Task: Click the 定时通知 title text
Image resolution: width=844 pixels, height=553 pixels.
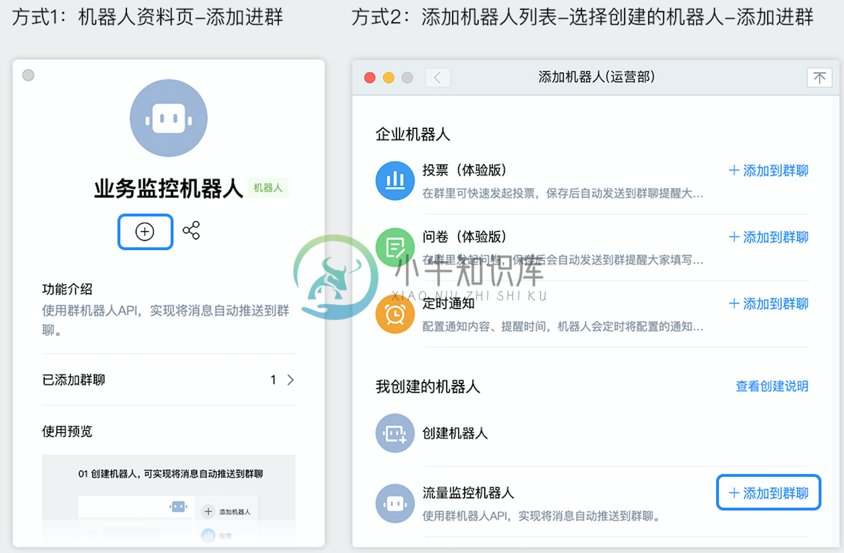Action: pos(448,303)
